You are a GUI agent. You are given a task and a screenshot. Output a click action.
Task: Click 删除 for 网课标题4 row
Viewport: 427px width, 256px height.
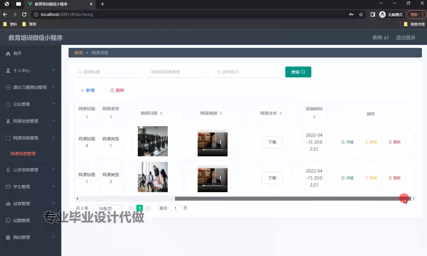[395, 142]
